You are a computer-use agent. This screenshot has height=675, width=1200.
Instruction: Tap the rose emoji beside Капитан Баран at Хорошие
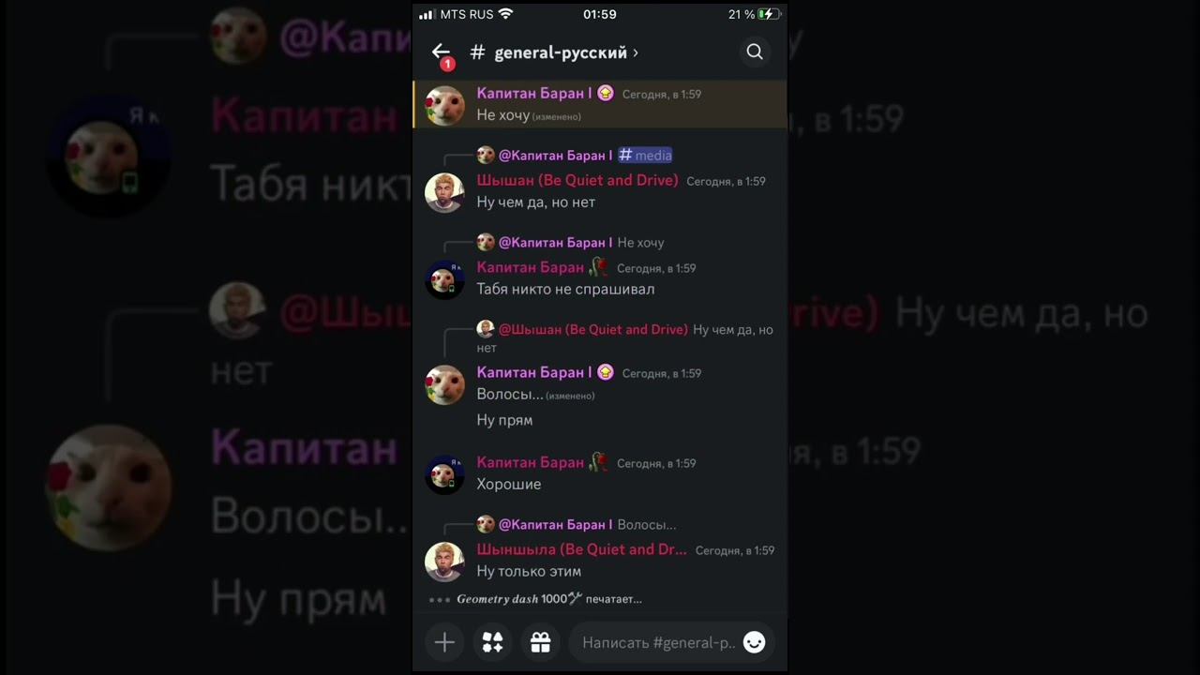tap(598, 462)
